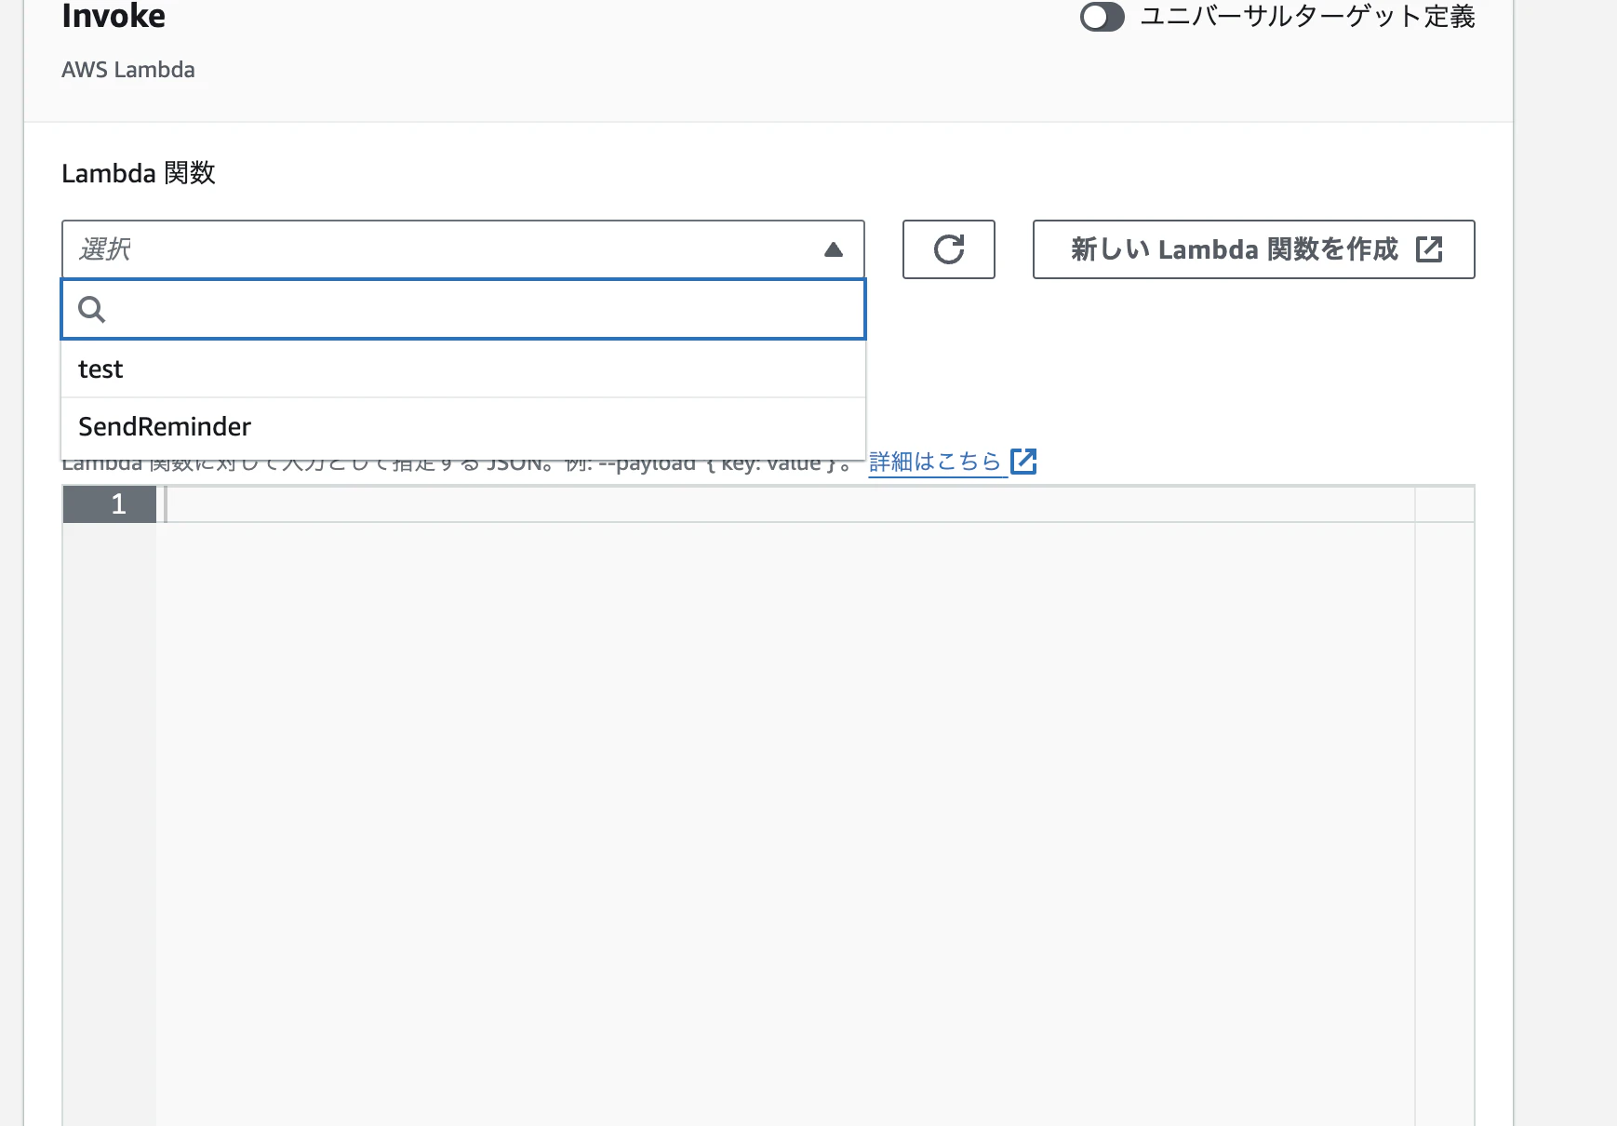Click the Invoke heading text
Image resolution: width=1617 pixels, height=1126 pixels.
(x=114, y=16)
